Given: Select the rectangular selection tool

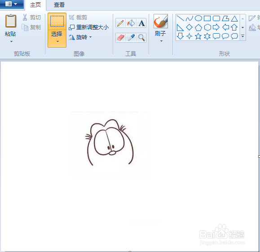Looking at the screenshot, I should (x=57, y=21).
